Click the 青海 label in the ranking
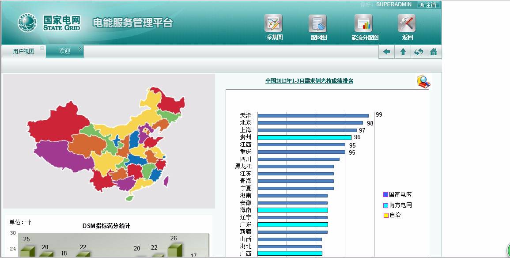 [246, 181]
